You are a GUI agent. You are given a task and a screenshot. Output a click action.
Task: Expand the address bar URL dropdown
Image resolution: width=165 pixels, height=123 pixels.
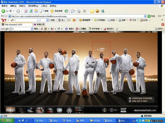point(145,16)
